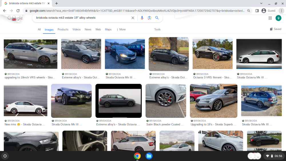Screen dimensions: 286x161
Task: Open silver estate with red calipers thumbnail
Action: coord(31,54)
